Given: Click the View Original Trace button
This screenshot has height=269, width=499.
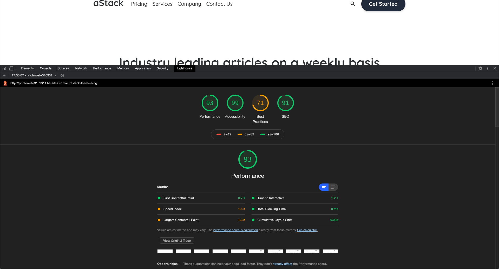Looking at the screenshot, I should point(177,241).
